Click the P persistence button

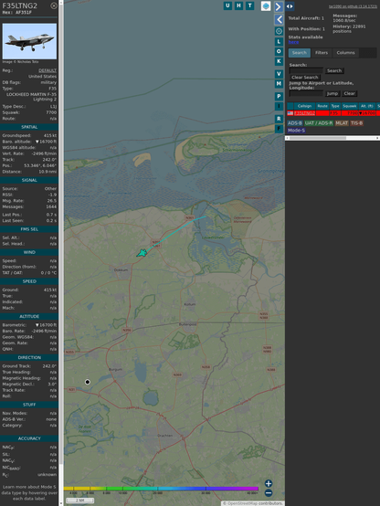[279, 96]
